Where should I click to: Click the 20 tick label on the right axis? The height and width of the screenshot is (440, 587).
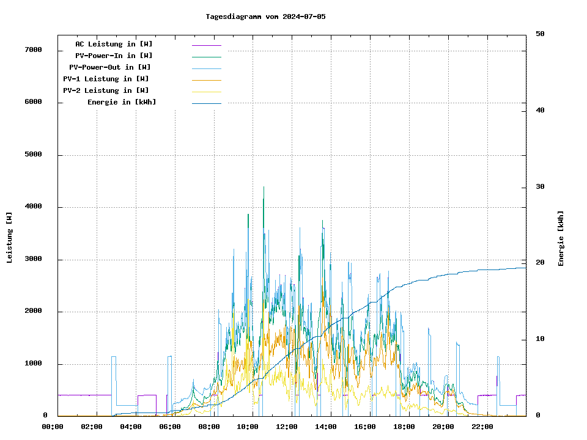(540, 263)
